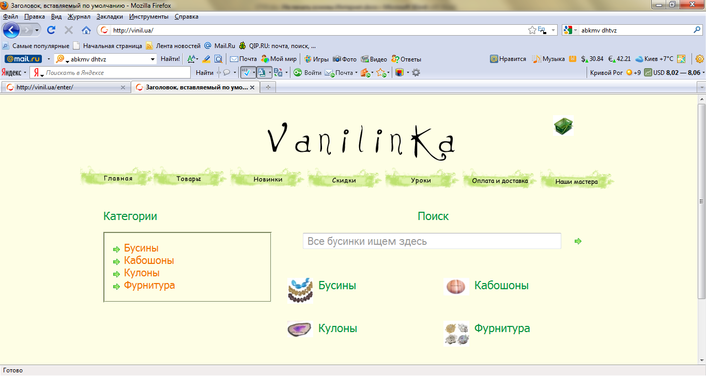Screen dimensions: 706x376
Task: Stop loading with the X icon
Action: click(69, 30)
